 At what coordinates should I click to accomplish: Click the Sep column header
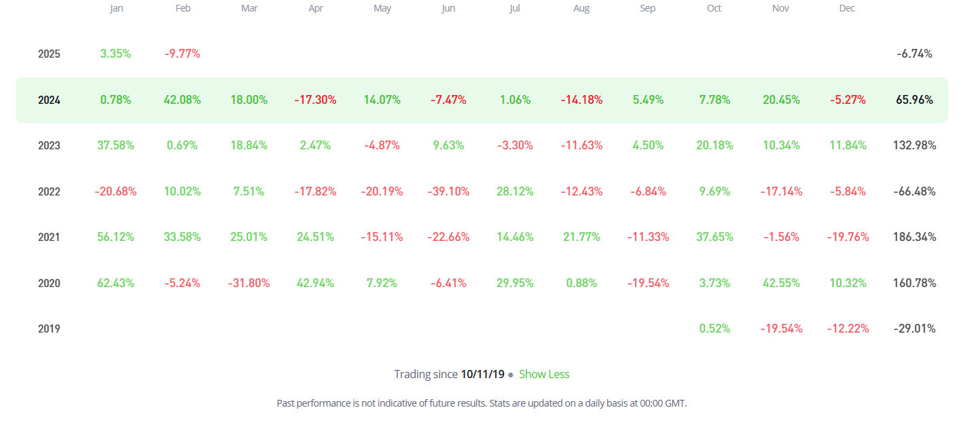pyautogui.click(x=648, y=9)
